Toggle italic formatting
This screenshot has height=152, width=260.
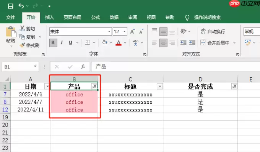(x=62, y=43)
